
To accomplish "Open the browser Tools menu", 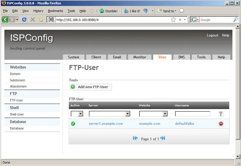I will (71, 11).
